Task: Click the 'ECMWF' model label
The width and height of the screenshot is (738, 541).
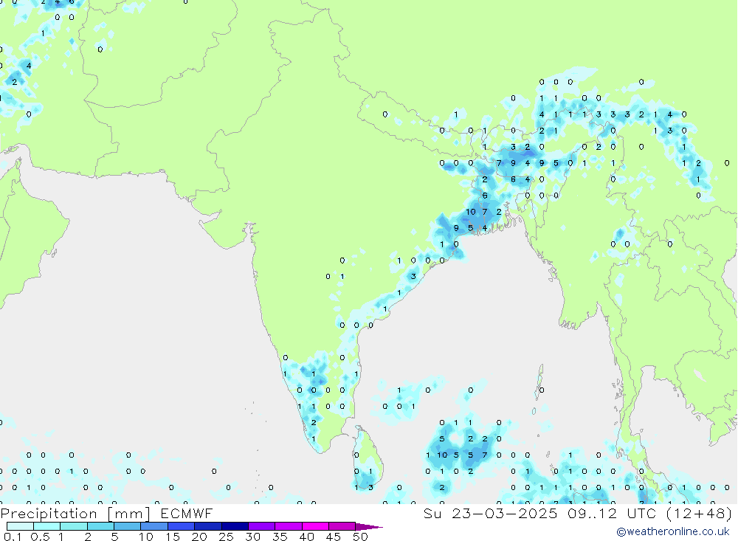Action: click(x=187, y=513)
